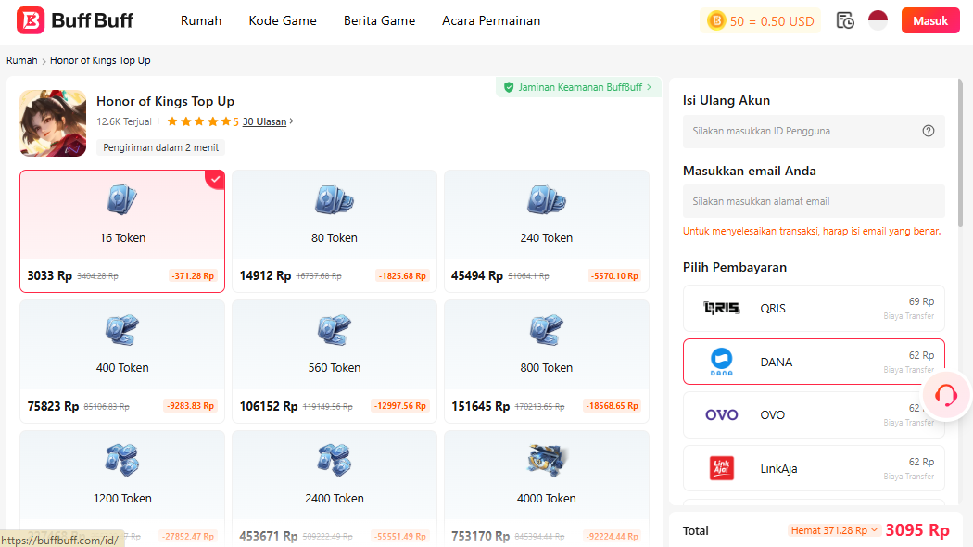973x547 pixels.
Task: Open the help question mark beside User ID field
Action: [929, 131]
